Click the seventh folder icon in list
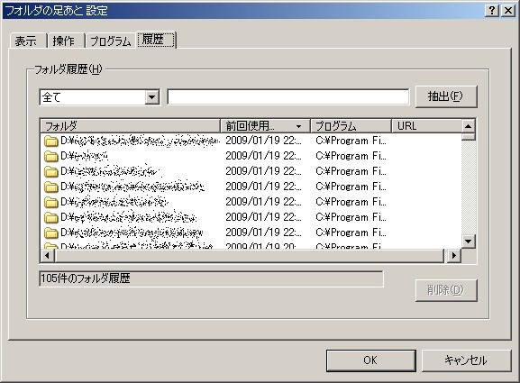The width and height of the screenshot is (520, 383). 51,233
